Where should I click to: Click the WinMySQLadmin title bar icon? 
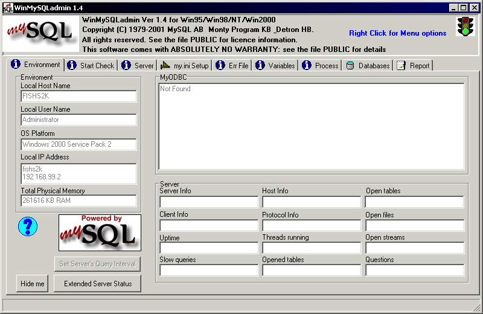[8, 8]
